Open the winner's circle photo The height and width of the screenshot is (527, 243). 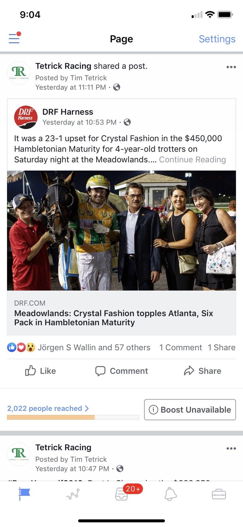122,230
